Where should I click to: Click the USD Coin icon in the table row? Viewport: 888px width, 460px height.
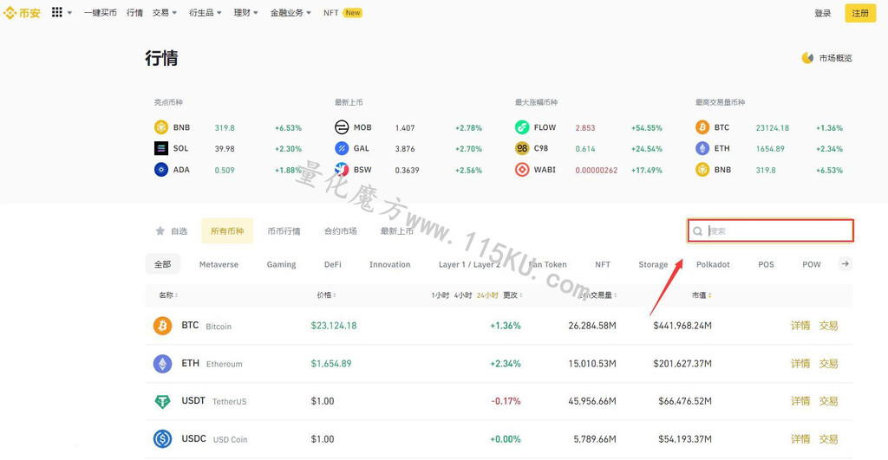[162, 438]
